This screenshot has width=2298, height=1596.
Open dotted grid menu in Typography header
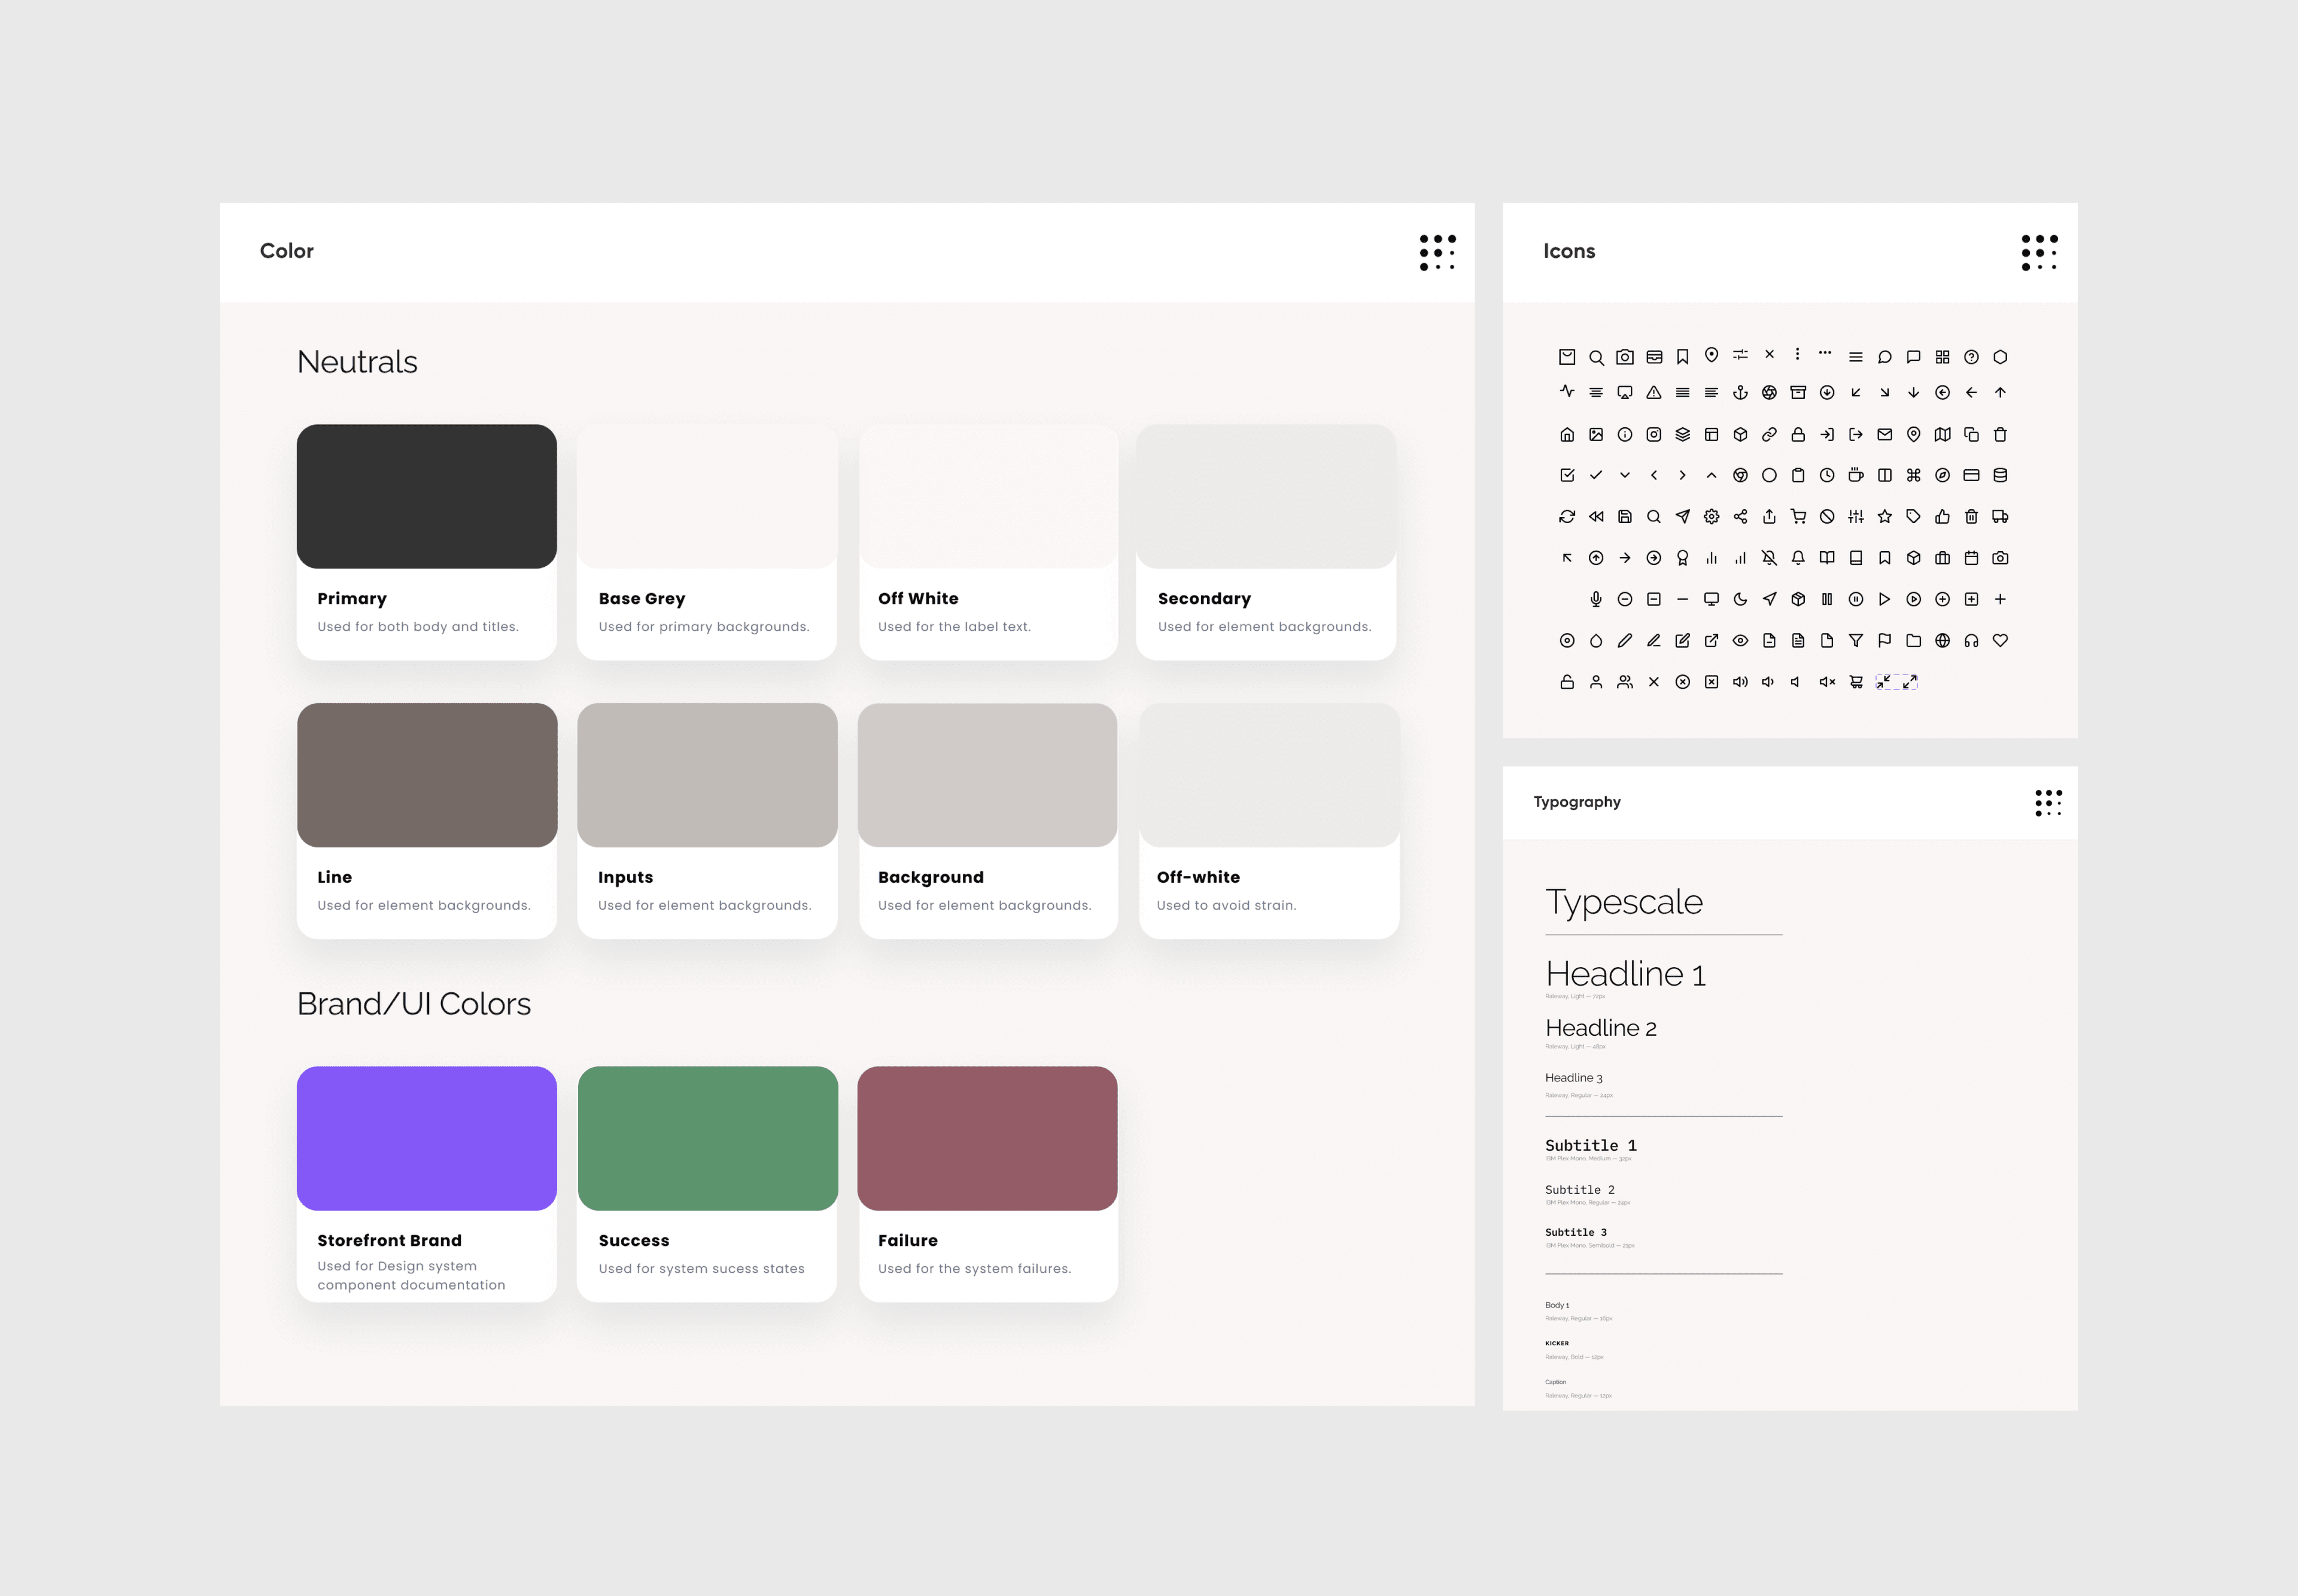2048,802
